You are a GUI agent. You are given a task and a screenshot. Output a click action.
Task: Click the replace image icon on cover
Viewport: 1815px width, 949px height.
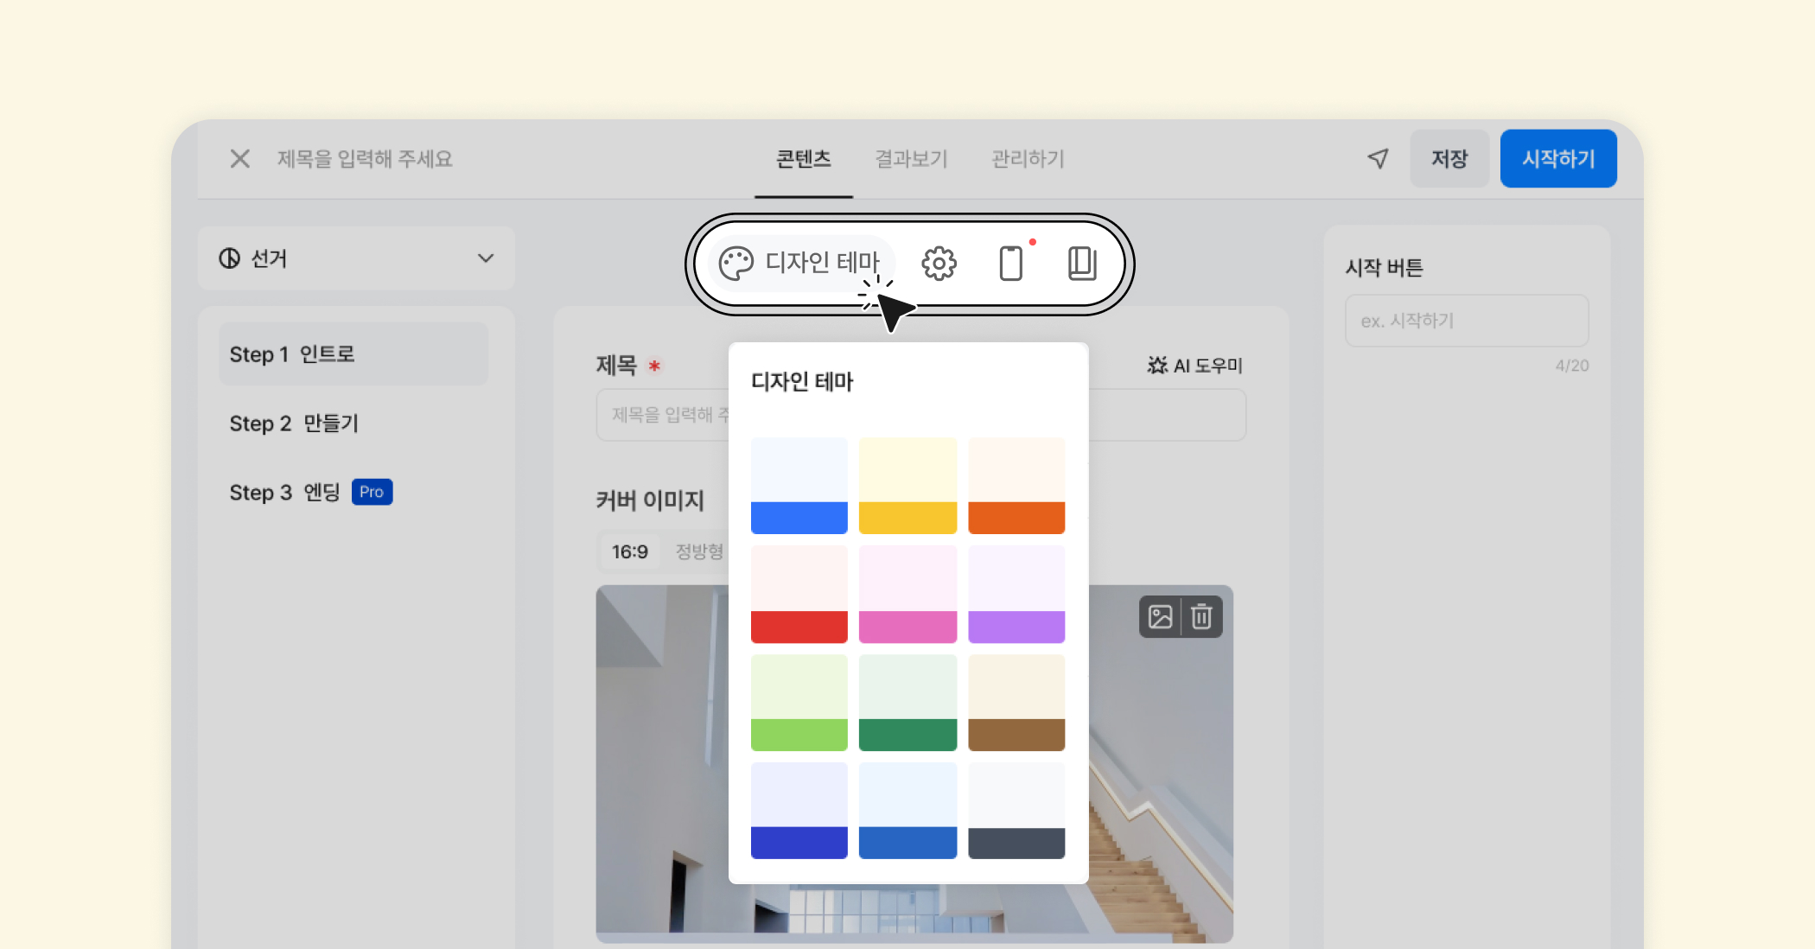pyautogui.click(x=1160, y=617)
